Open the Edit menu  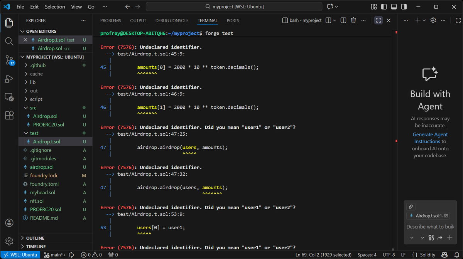(34, 7)
